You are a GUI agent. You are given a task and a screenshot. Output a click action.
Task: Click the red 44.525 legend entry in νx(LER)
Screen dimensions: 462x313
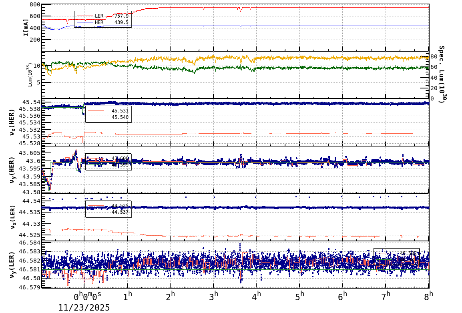point(108,205)
